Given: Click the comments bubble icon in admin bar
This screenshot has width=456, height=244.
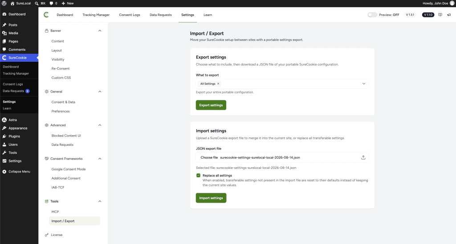Looking at the screenshot, I should 51,4.
